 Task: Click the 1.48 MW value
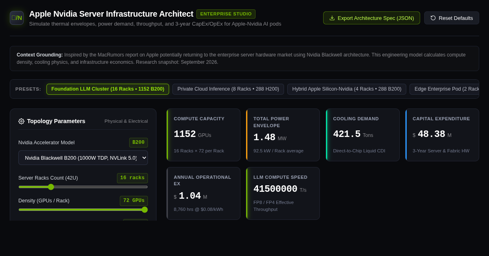(x=270, y=138)
